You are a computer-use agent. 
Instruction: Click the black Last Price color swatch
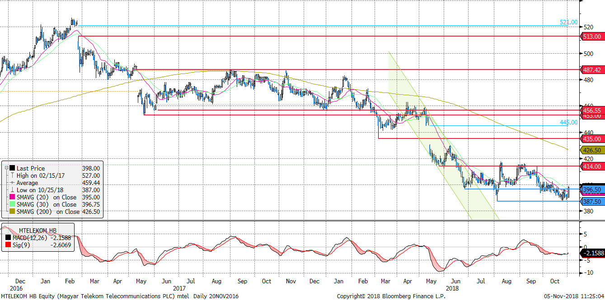12,168
